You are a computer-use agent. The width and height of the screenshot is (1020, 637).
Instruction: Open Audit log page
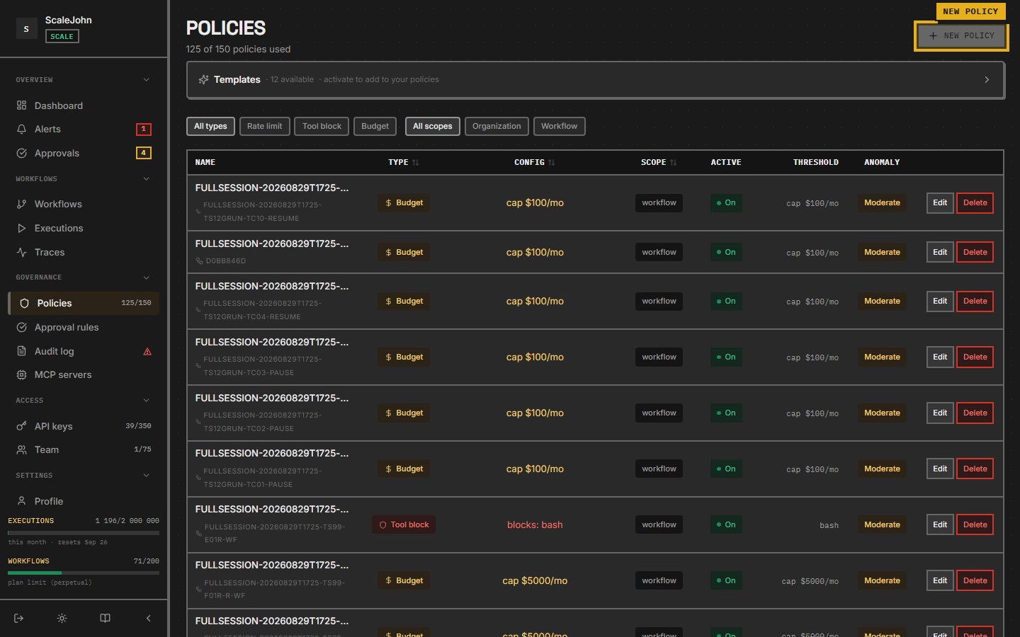point(84,351)
